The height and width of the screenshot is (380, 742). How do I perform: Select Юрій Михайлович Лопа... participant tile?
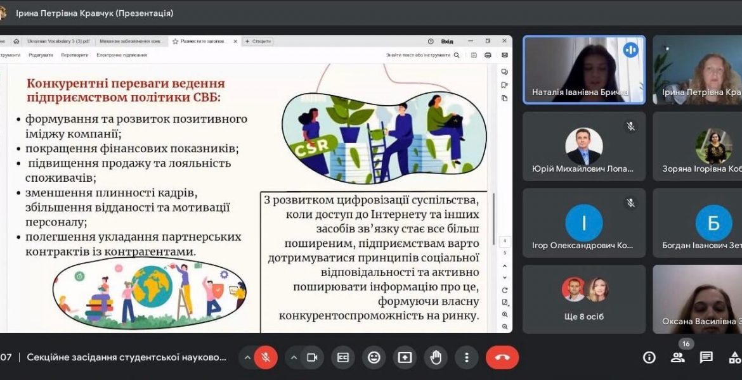pos(584,146)
